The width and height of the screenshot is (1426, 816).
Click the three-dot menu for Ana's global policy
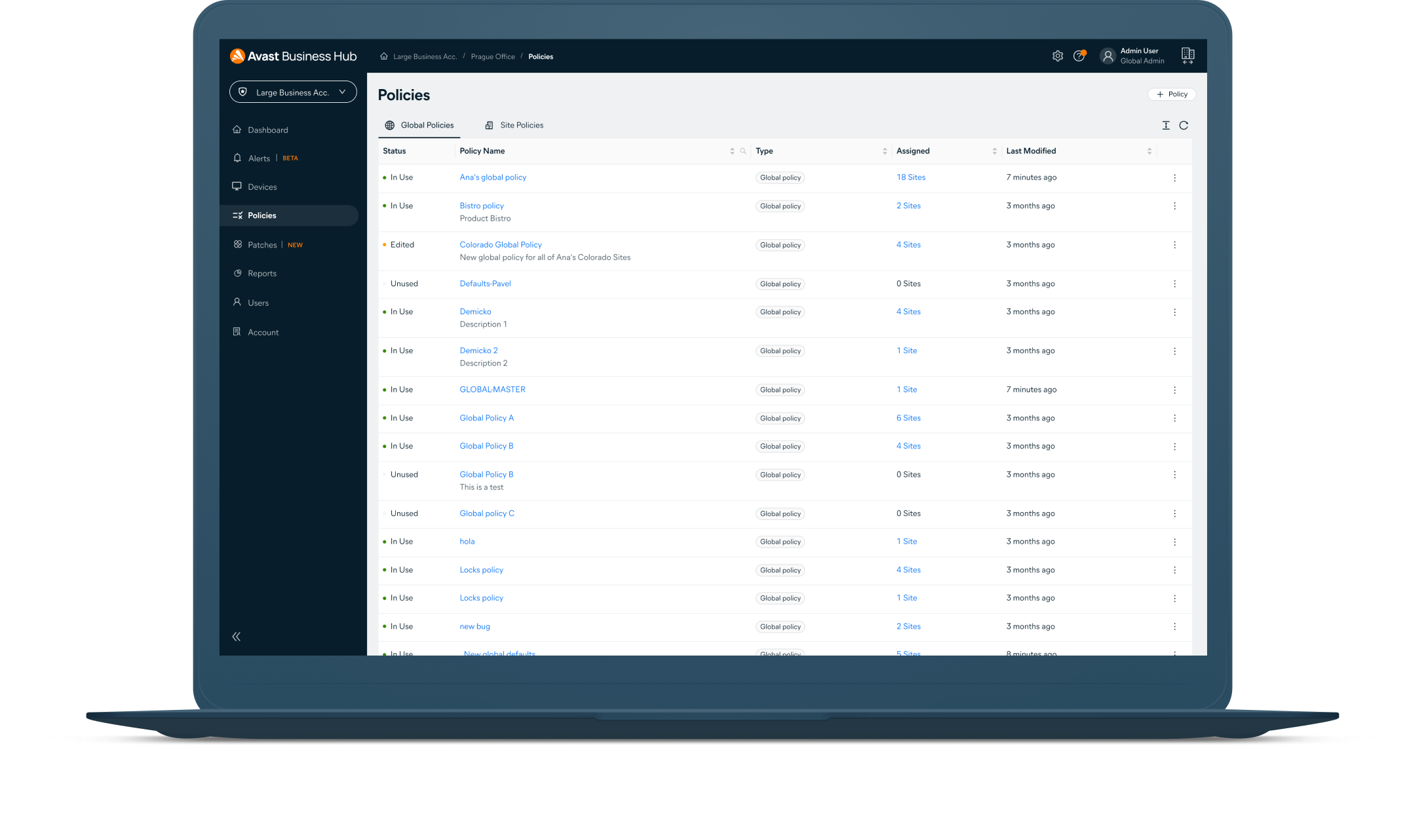pyautogui.click(x=1175, y=177)
